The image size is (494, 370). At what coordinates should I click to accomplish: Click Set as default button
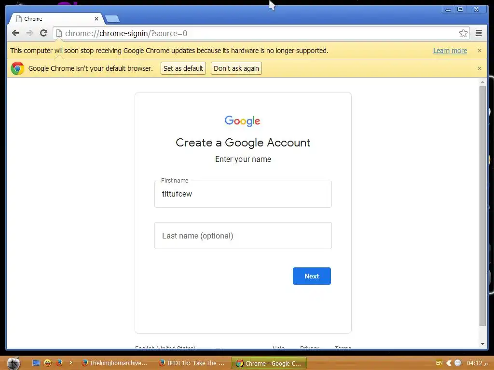coord(183,68)
